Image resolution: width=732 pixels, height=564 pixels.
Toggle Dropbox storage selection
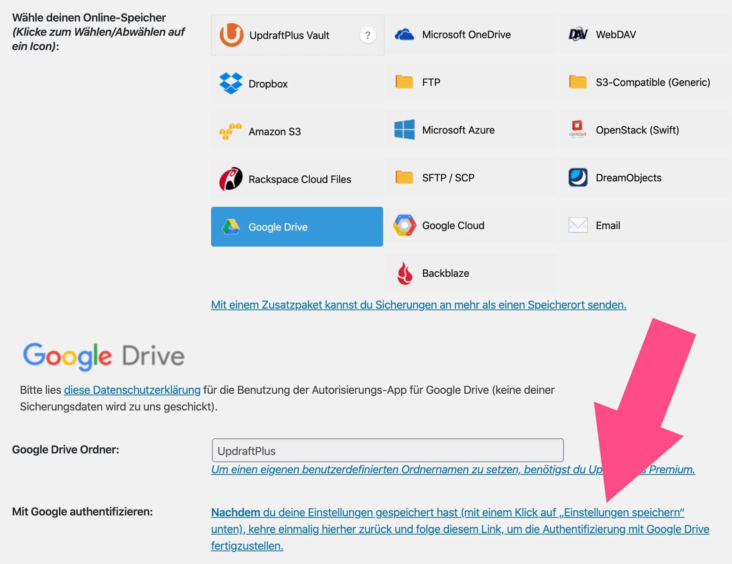pos(267,83)
